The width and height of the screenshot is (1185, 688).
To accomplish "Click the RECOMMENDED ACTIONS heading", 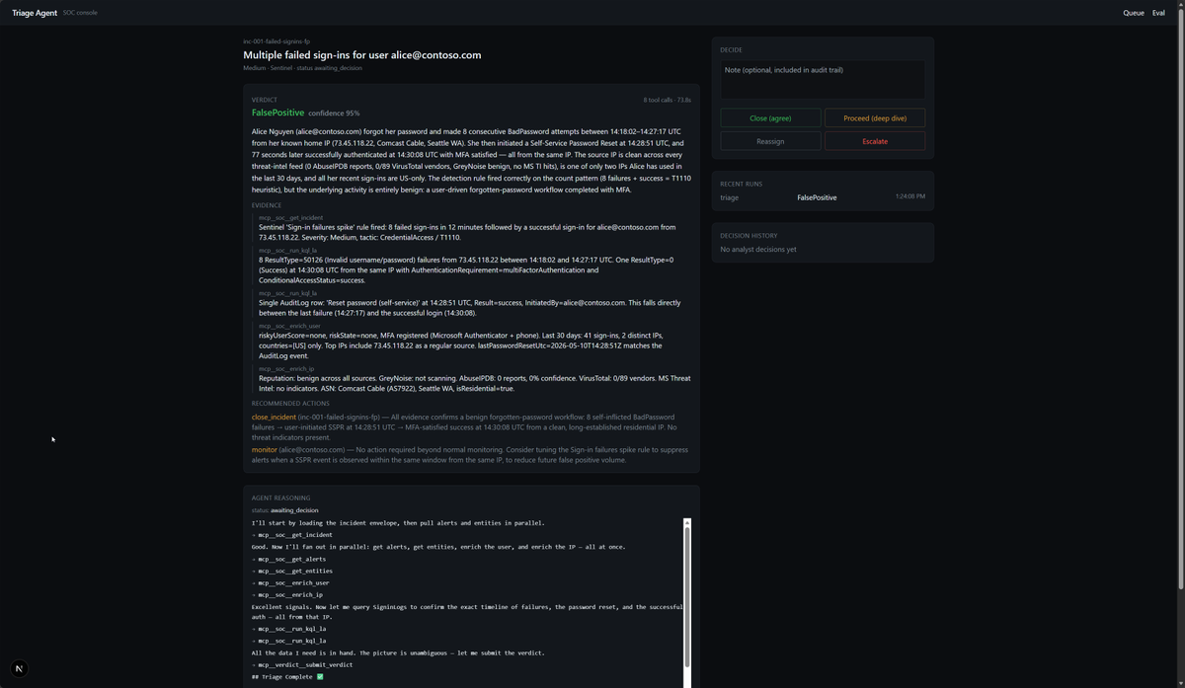I will coord(290,403).
